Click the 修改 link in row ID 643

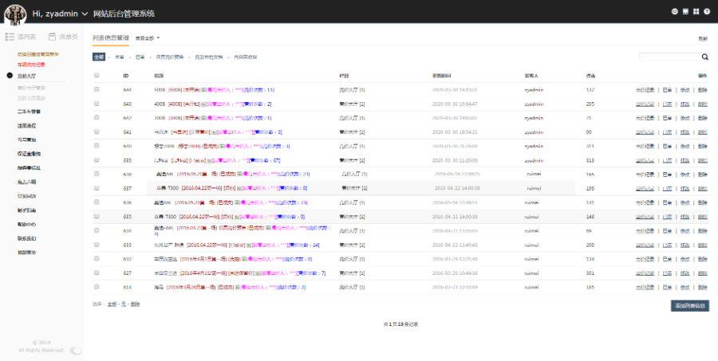[x=685, y=104]
